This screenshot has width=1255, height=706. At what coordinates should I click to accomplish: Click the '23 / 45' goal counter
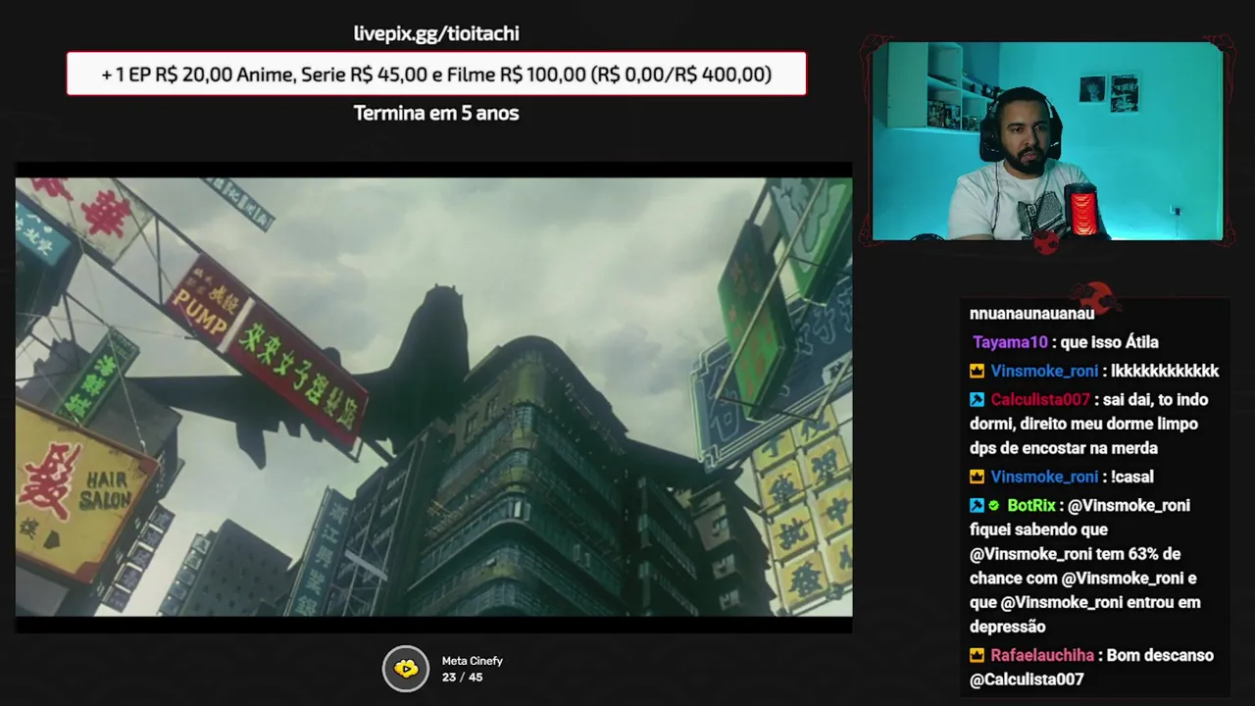[462, 678]
